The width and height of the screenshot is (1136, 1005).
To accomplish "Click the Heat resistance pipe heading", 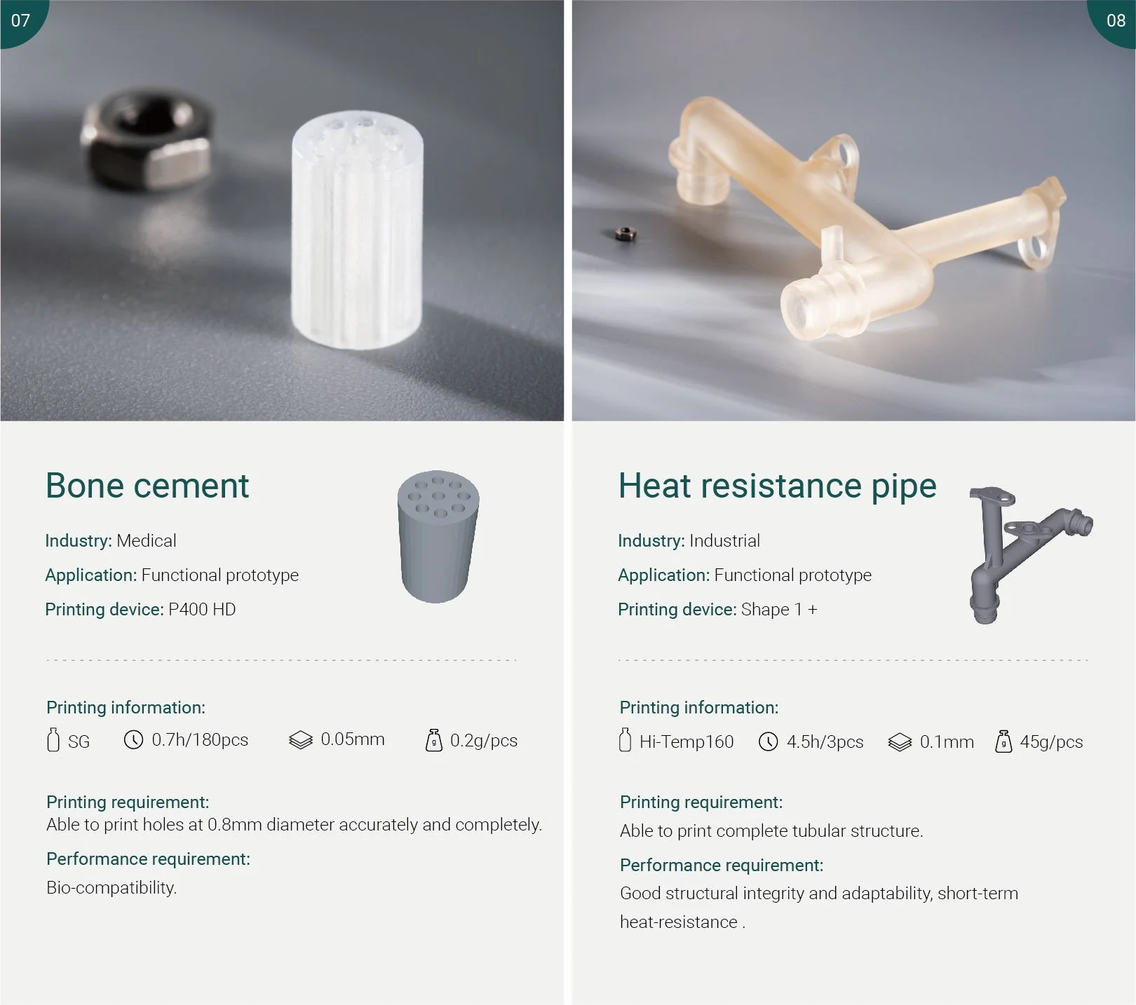I will [777, 486].
